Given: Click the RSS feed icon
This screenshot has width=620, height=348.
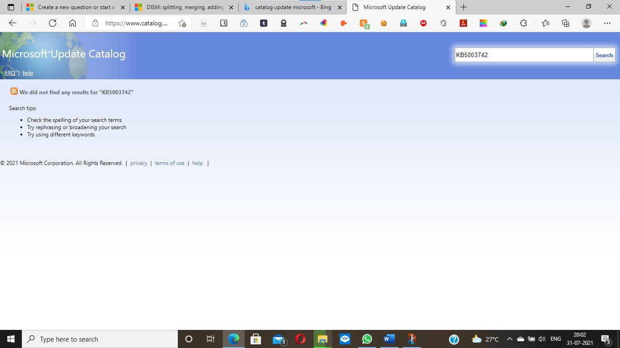Looking at the screenshot, I should pyautogui.click(x=14, y=92).
